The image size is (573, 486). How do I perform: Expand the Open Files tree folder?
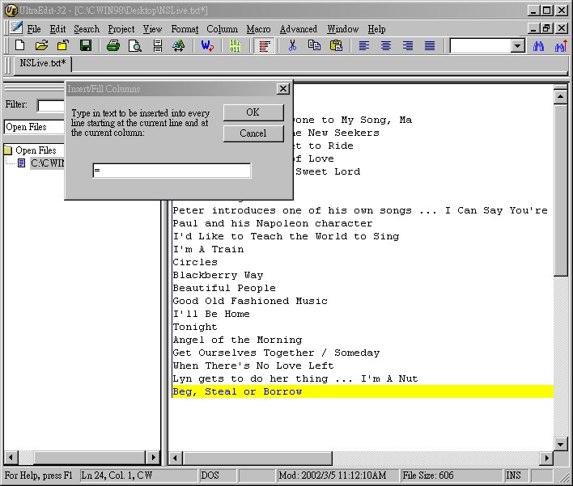(x=32, y=150)
